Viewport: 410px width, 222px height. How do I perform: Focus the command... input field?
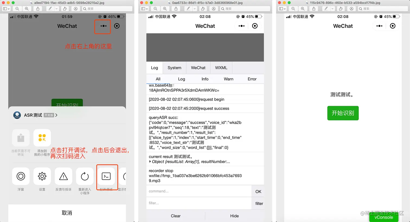(x=199, y=191)
